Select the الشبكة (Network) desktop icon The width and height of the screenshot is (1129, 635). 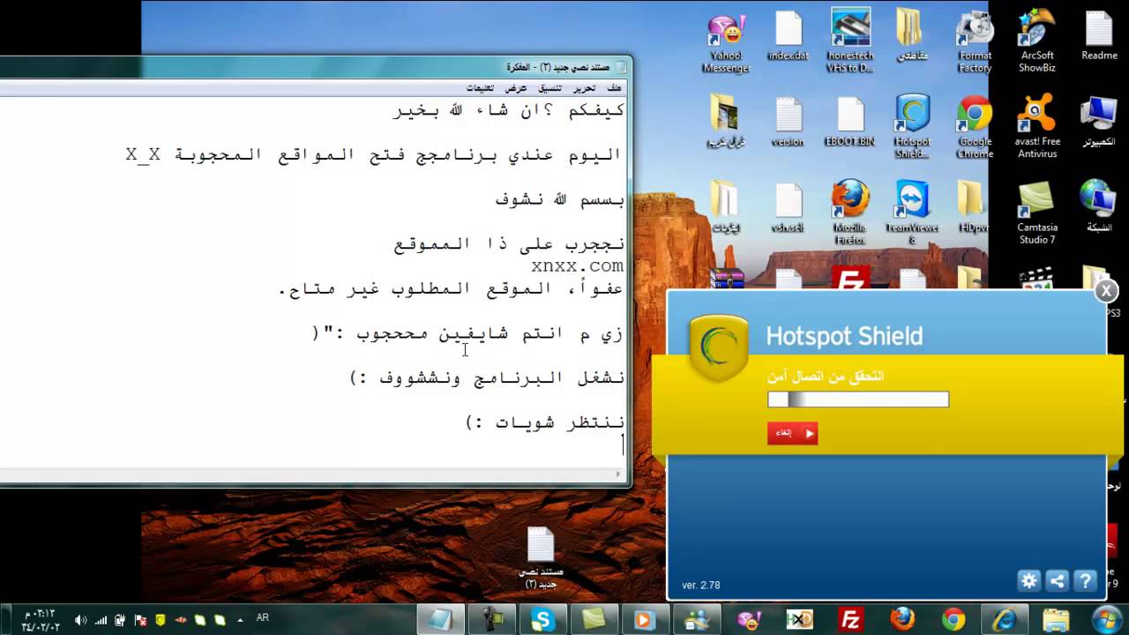tap(1099, 207)
